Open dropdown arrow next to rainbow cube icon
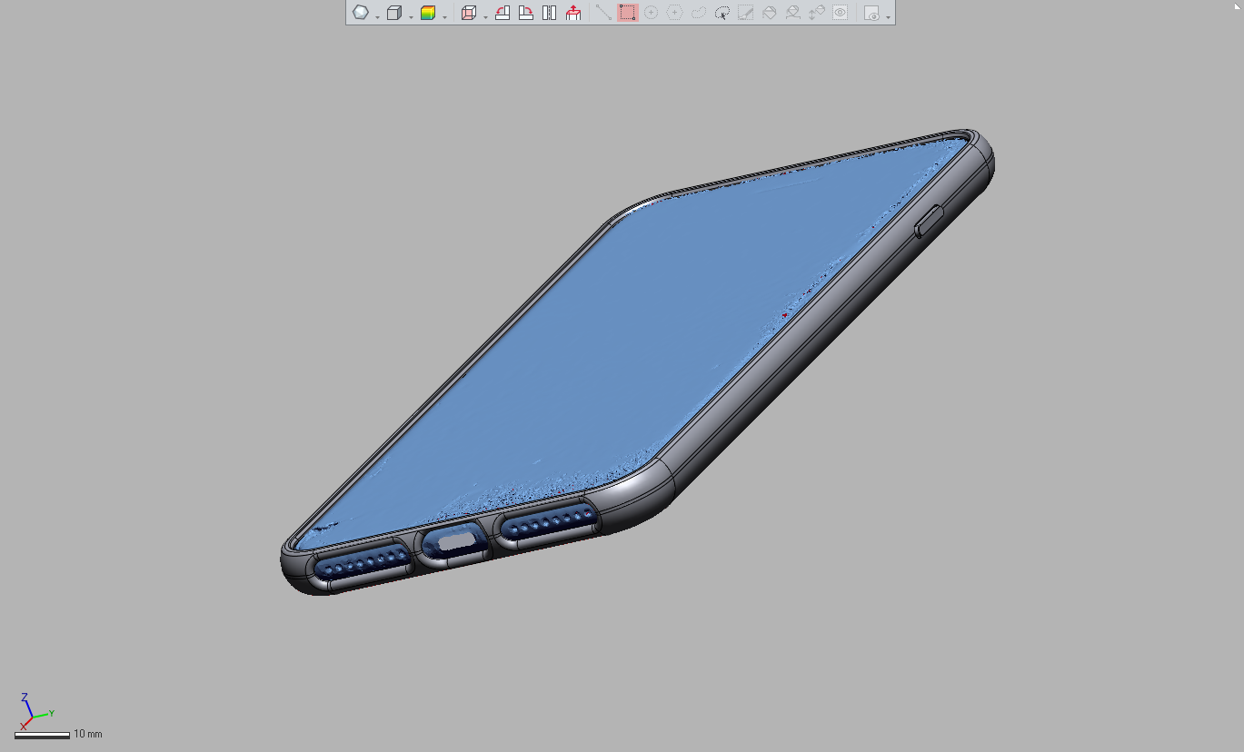This screenshot has width=1244, height=752. point(444,16)
